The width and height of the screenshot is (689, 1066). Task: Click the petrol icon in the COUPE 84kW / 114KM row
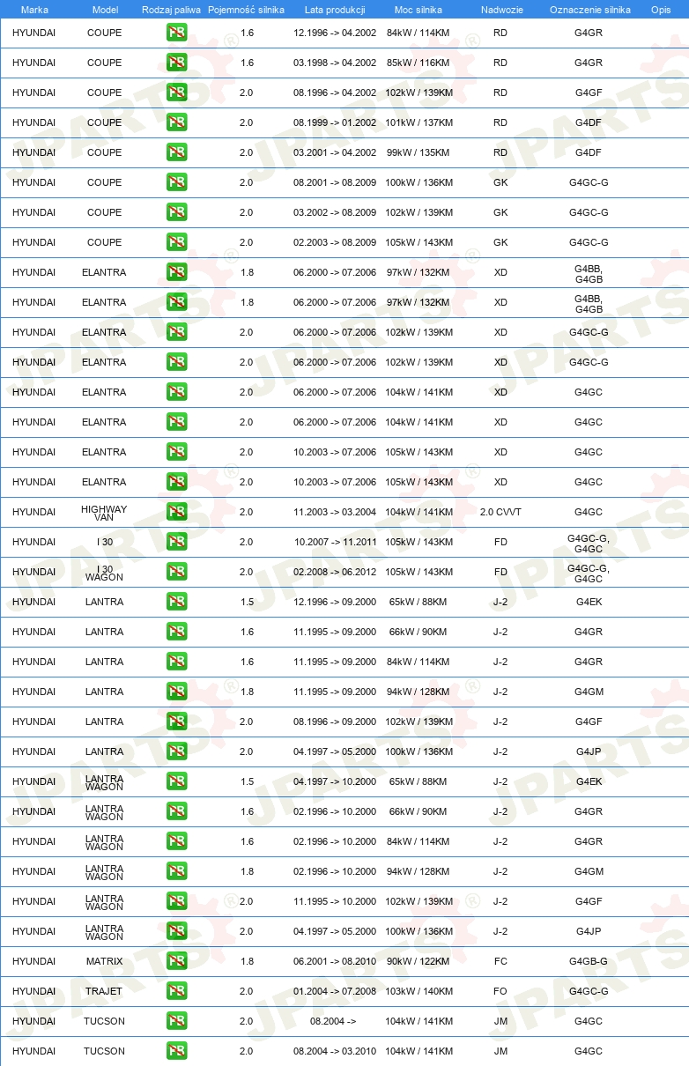tap(176, 33)
